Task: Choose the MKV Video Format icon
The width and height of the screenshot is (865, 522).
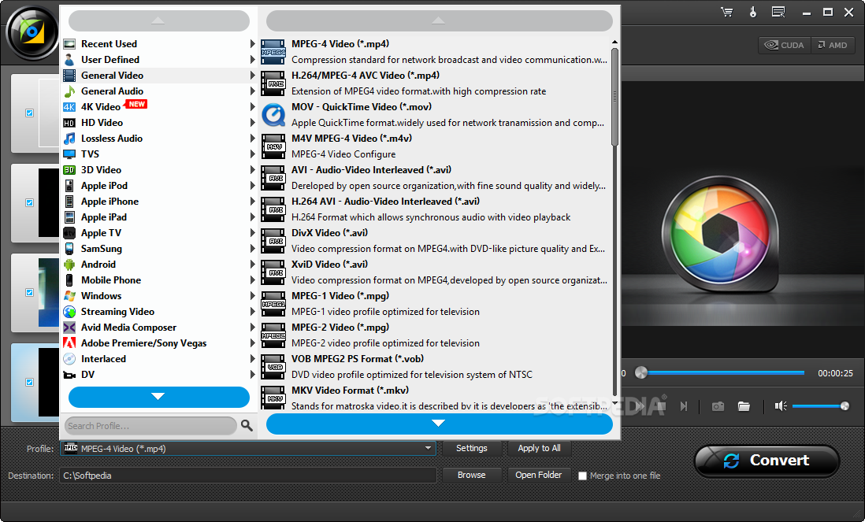Action: coord(273,398)
